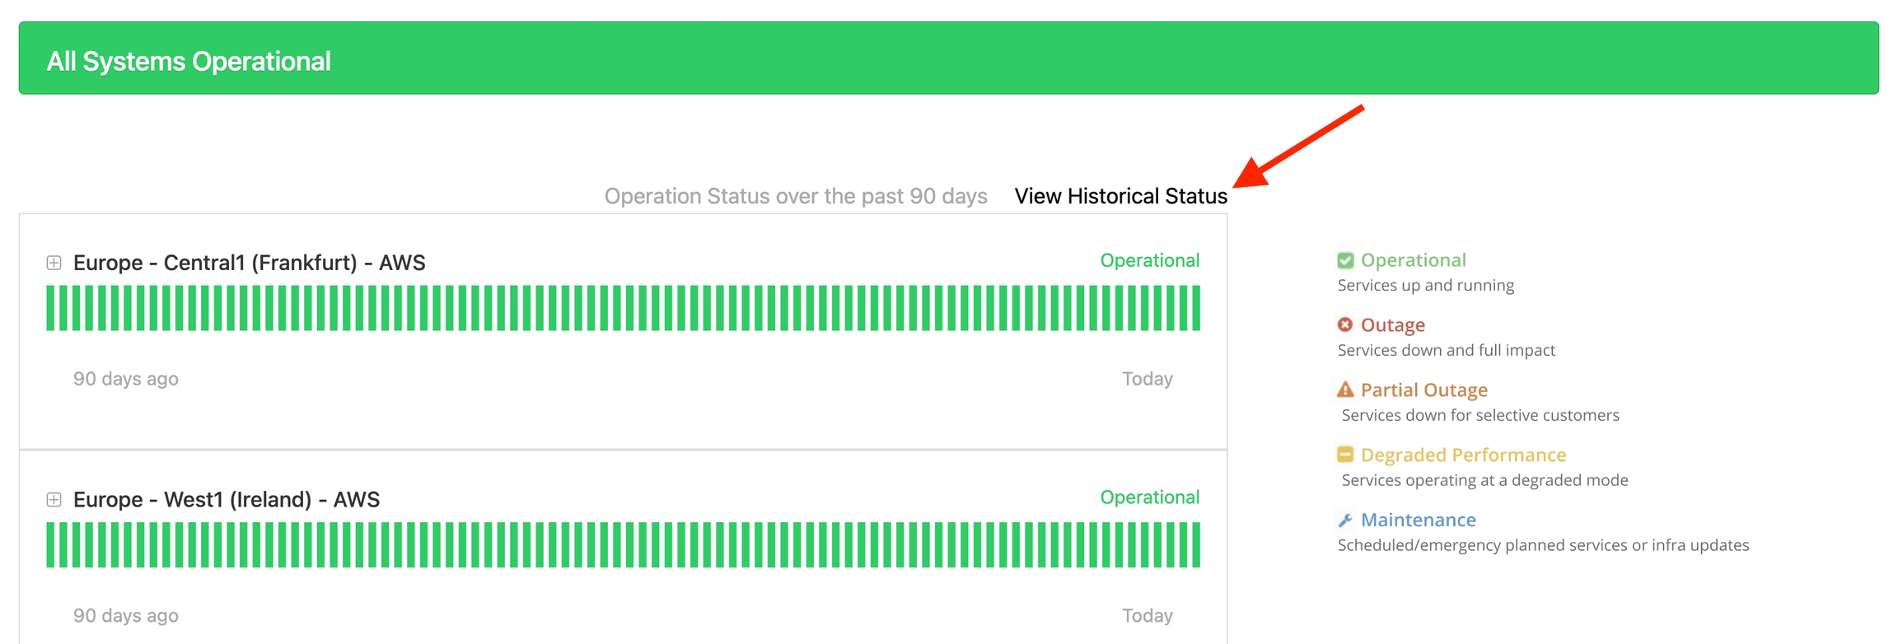Click the Degraded Performance legend label text
Screen dimensions: 1898x644
coord(1463,455)
